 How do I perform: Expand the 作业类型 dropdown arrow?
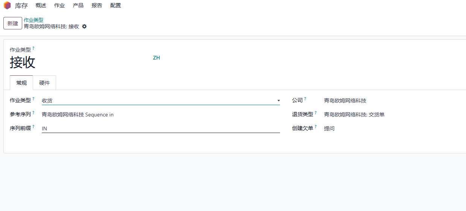click(279, 101)
